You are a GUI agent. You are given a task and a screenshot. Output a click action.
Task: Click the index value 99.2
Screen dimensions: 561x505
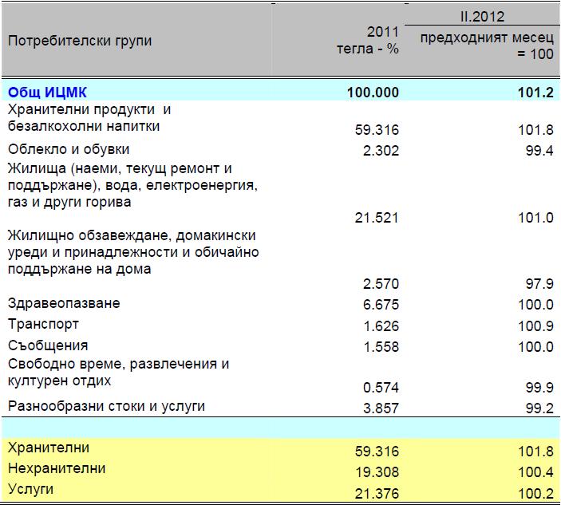(x=539, y=408)
